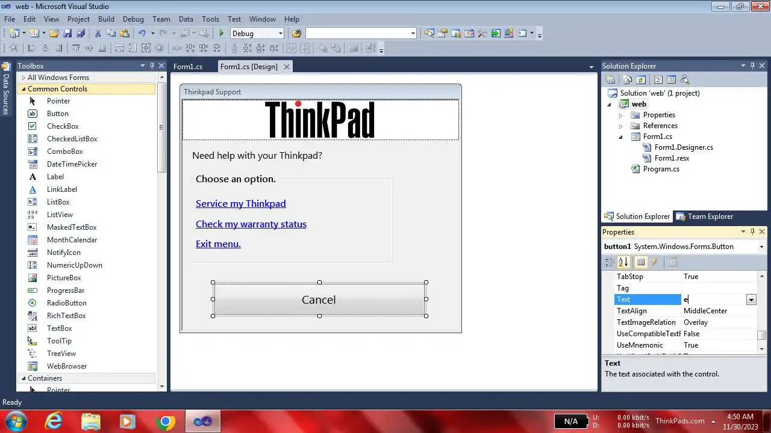Launch Google Chrome from the taskbar
Screen dimensions: 771x433
pyautogui.click(x=165, y=421)
